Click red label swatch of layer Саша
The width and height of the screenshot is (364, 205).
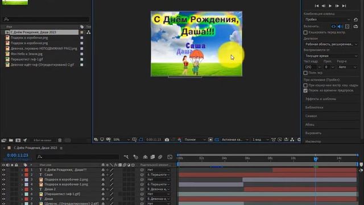click(27, 175)
